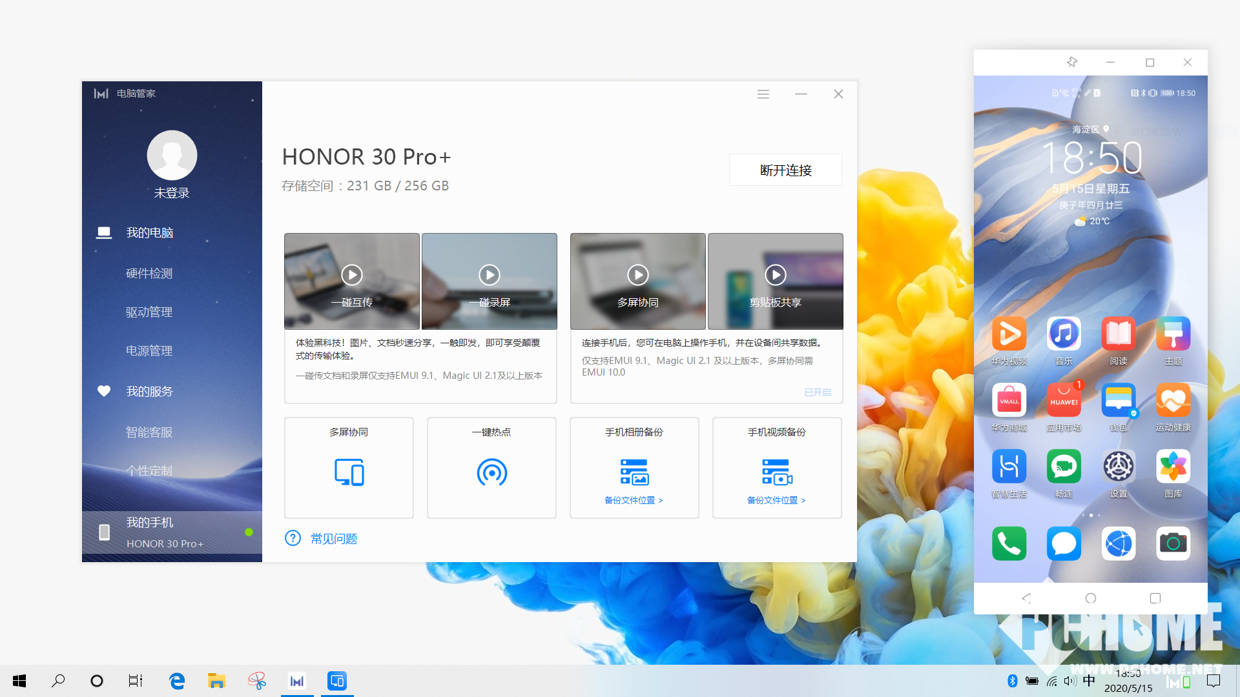Viewport: 1240px width, 697px height.
Task: Launch the Music app on phone screen
Action: [1064, 334]
